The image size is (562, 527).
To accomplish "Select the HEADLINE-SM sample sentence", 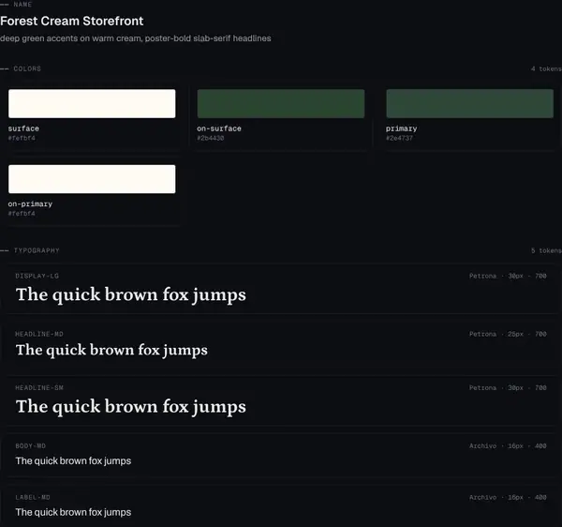I will click(x=131, y=407).
